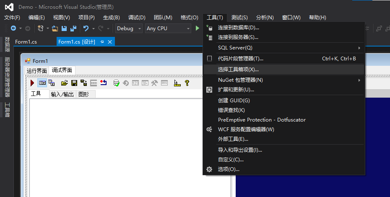Image resolution: width=390 pixels, height=197 pixels.
Task: Click the Extensions and Updates menu icon
Action: pos(209,90)
